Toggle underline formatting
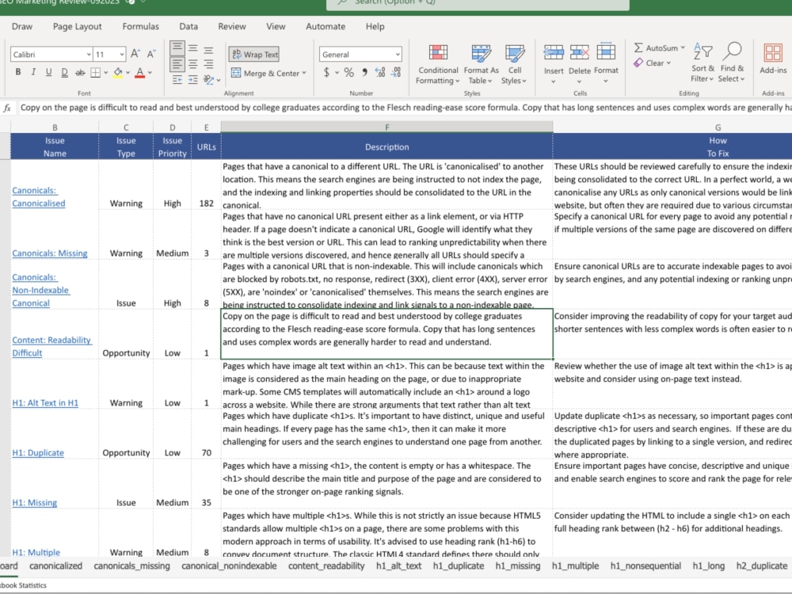 [48, 72]
